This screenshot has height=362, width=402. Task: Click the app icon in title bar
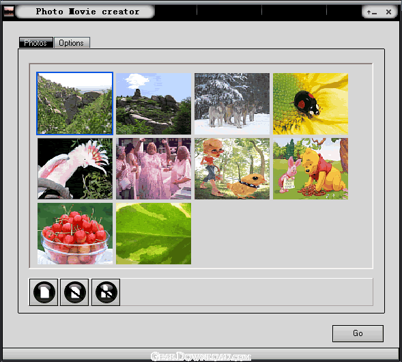click(9, 12)
